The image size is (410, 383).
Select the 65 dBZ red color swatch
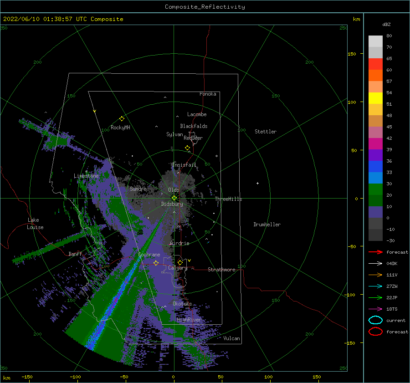pos(375,64)
